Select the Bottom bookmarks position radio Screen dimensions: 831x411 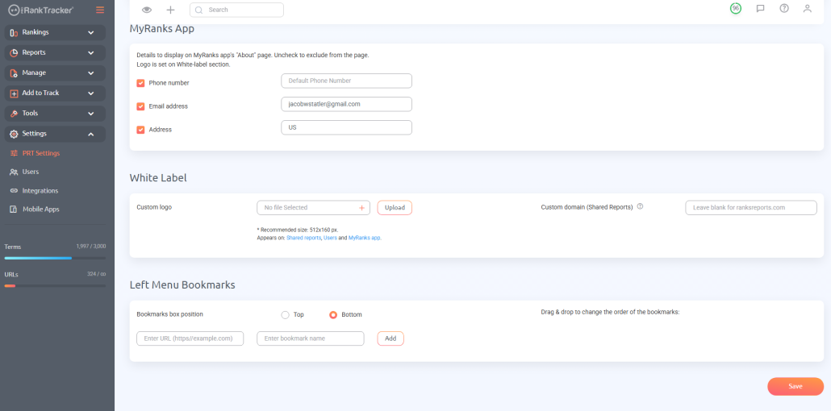tap(333, 315)
